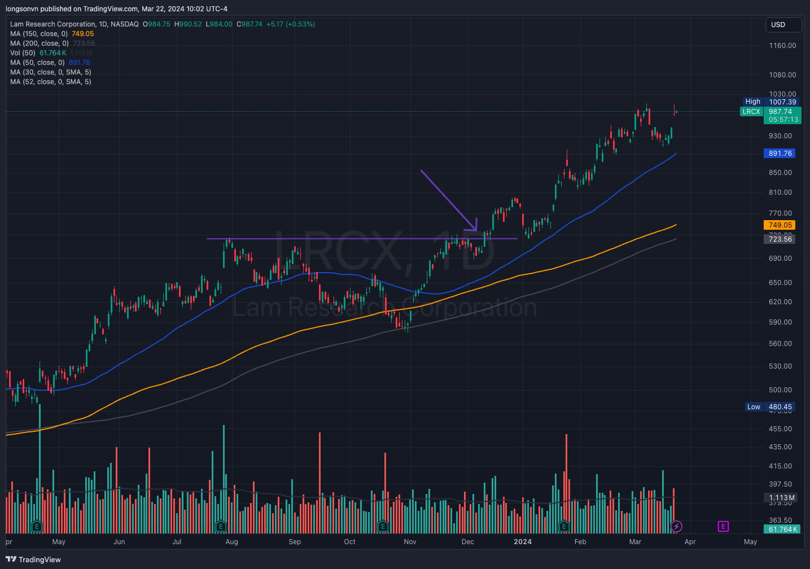Image resolution: width=810 pixels, height=569 pixels.
Task: Click the 690.00 price scale value
Action: coord(780,259)
